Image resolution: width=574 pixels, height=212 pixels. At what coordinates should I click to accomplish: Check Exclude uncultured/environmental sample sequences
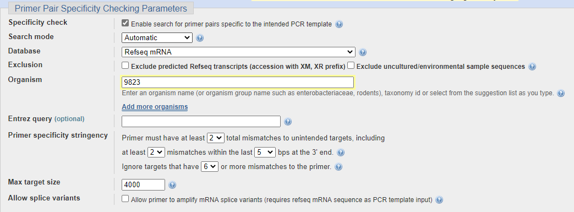(351, 66)
